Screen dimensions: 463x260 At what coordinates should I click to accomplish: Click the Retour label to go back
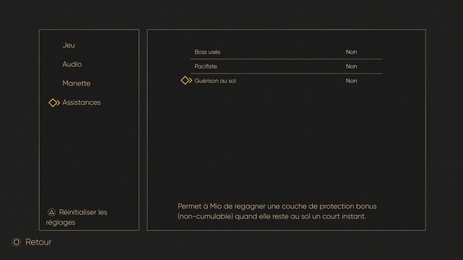pos(38,242)
